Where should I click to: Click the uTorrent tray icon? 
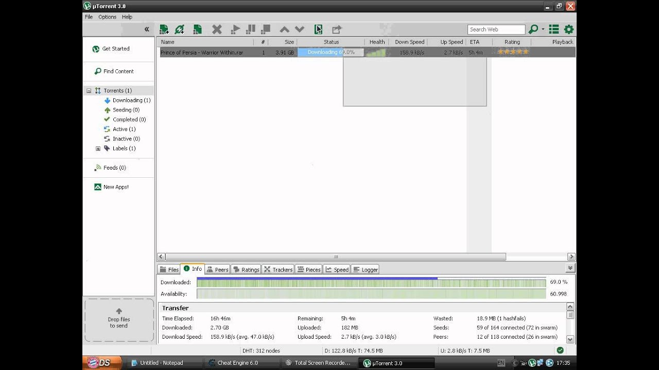[x=532, y=363]
